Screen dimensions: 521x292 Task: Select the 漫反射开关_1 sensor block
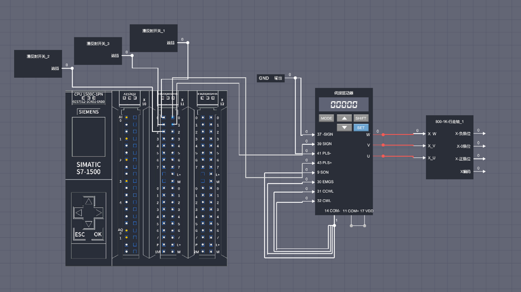153,38
